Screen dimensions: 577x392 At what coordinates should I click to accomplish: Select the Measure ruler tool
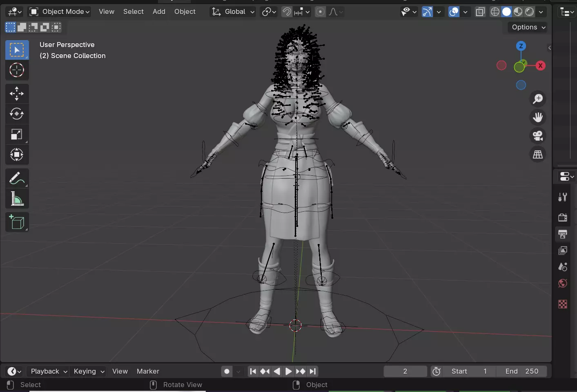[x=17, y=199]
